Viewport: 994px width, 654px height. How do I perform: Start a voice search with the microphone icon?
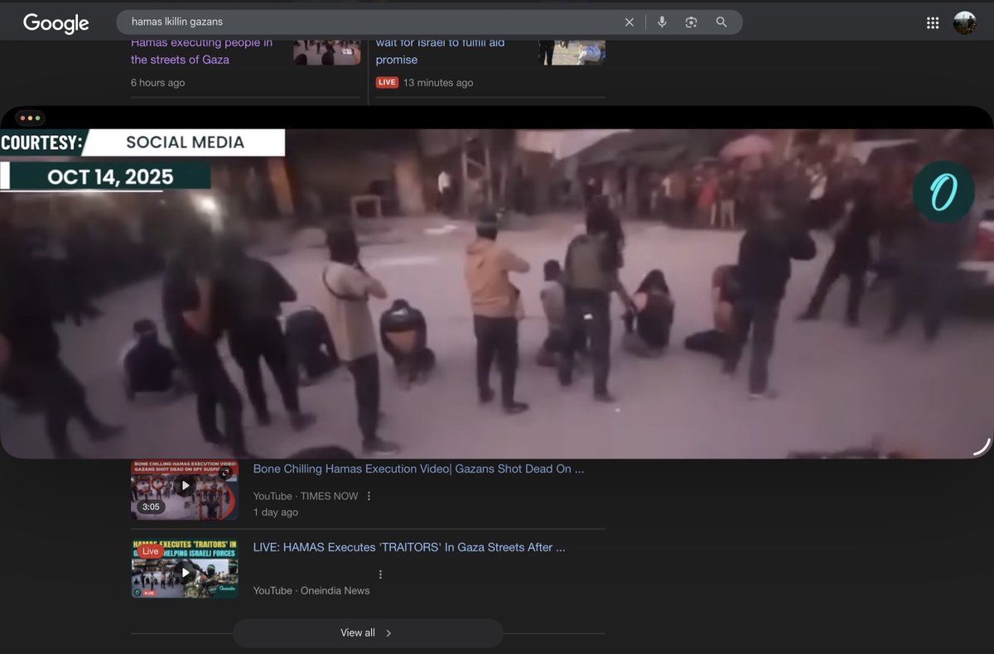(x=662, y=22)
